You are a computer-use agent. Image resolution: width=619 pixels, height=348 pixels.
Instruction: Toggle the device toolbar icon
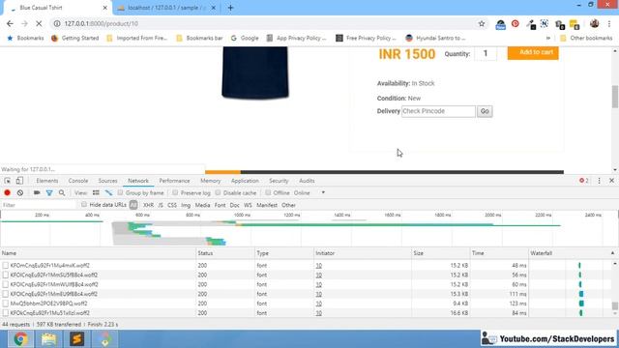tap(19, 181)
